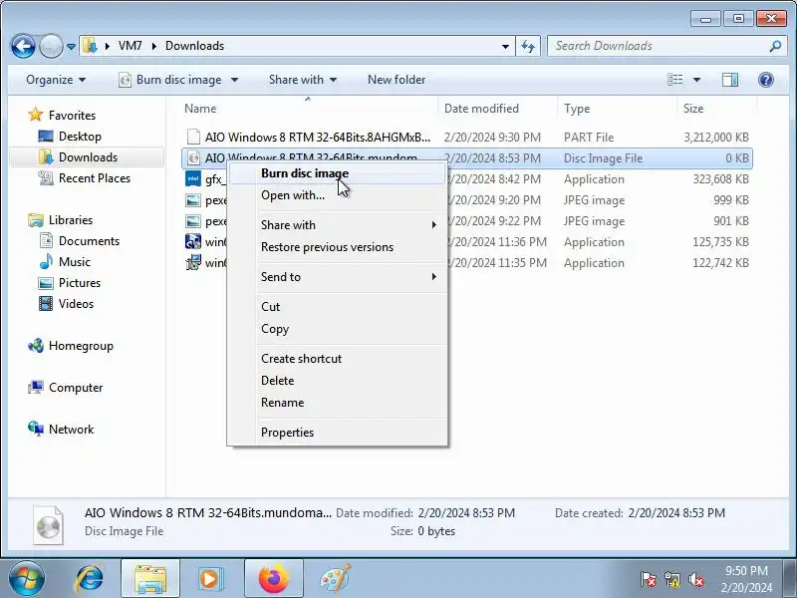Expand the arrow before VM7 in address bar
This screenshot has width=797, height=598.
click(108, 46)
